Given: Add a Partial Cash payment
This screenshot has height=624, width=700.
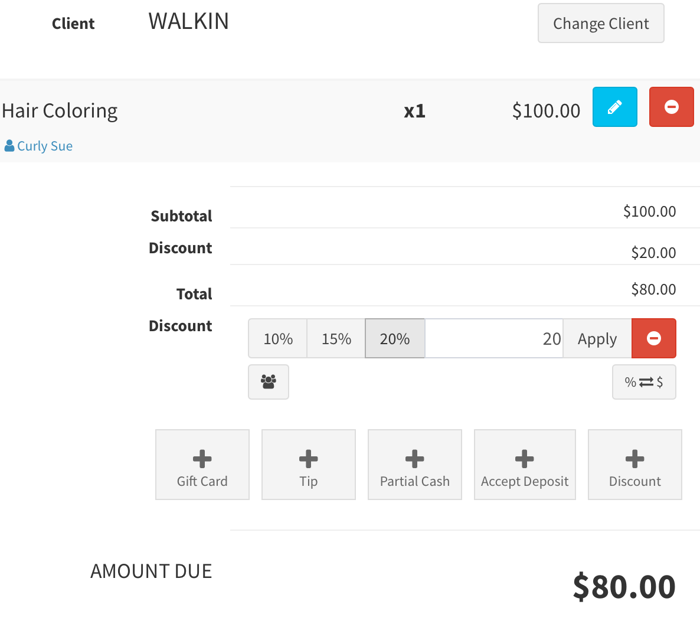Looking at the screenshot, I should pos(414,465).
